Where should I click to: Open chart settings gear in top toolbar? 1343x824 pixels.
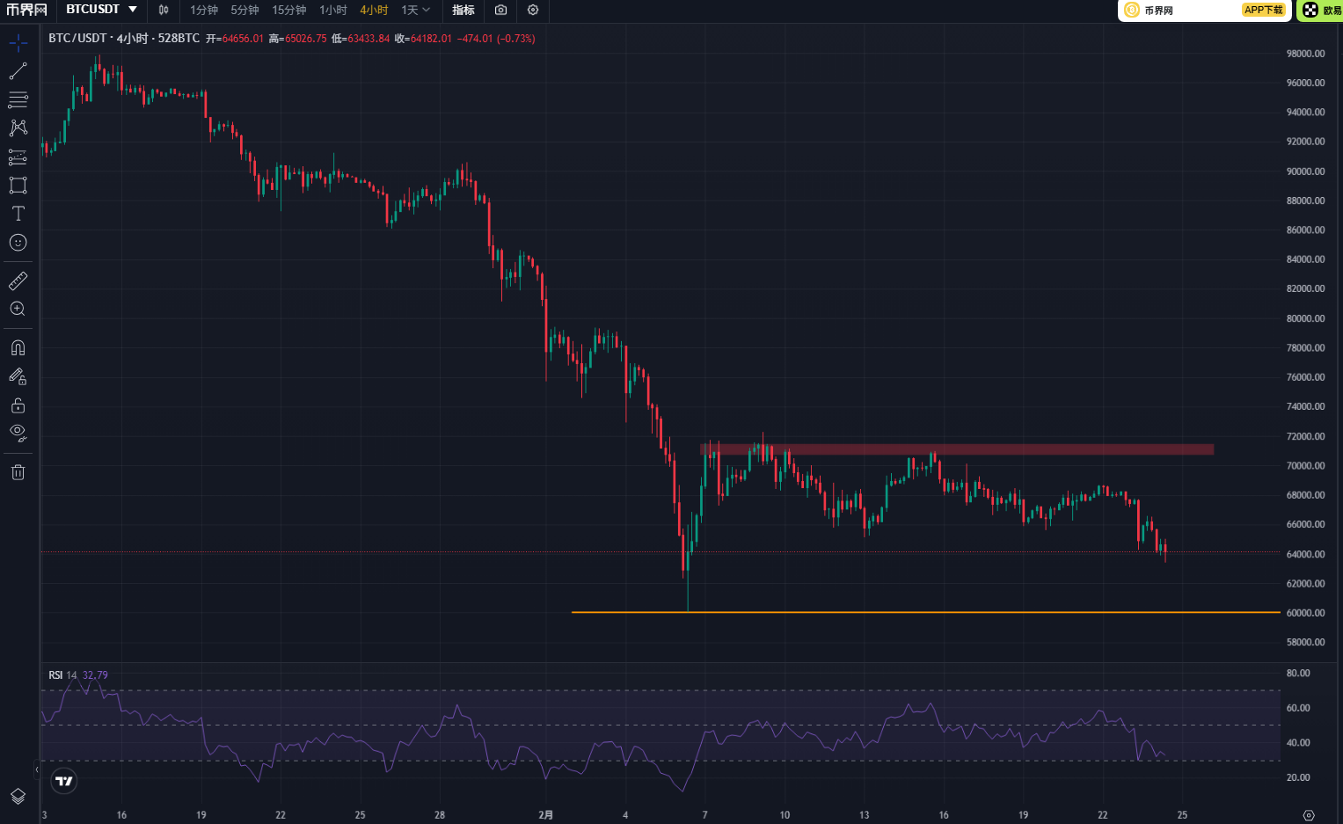coord(533,10)
